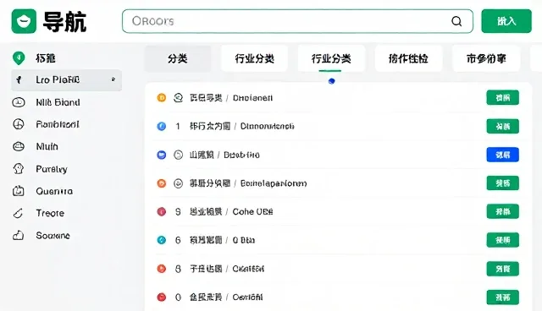Open the 行业分类 tab without the underline
Image resolution: width=542 pixels, height=311 pixels.
pyautogui.click(x=254, y=58)
